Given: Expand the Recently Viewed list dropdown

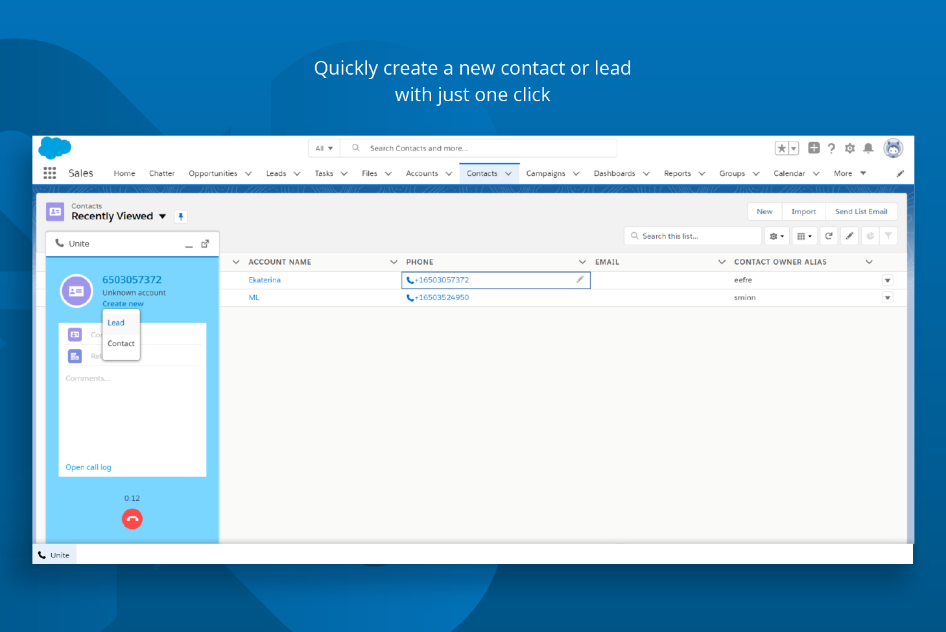Looking at the screenshot, I should pos(163,217).
